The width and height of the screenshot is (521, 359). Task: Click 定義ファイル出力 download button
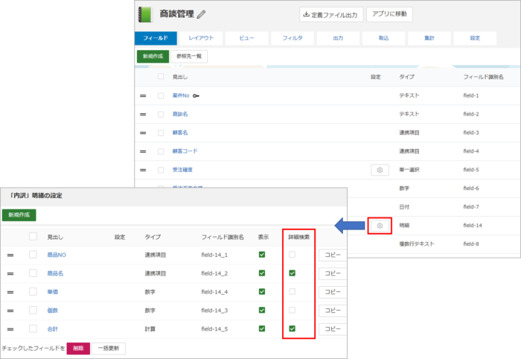[x=331, y=15]
